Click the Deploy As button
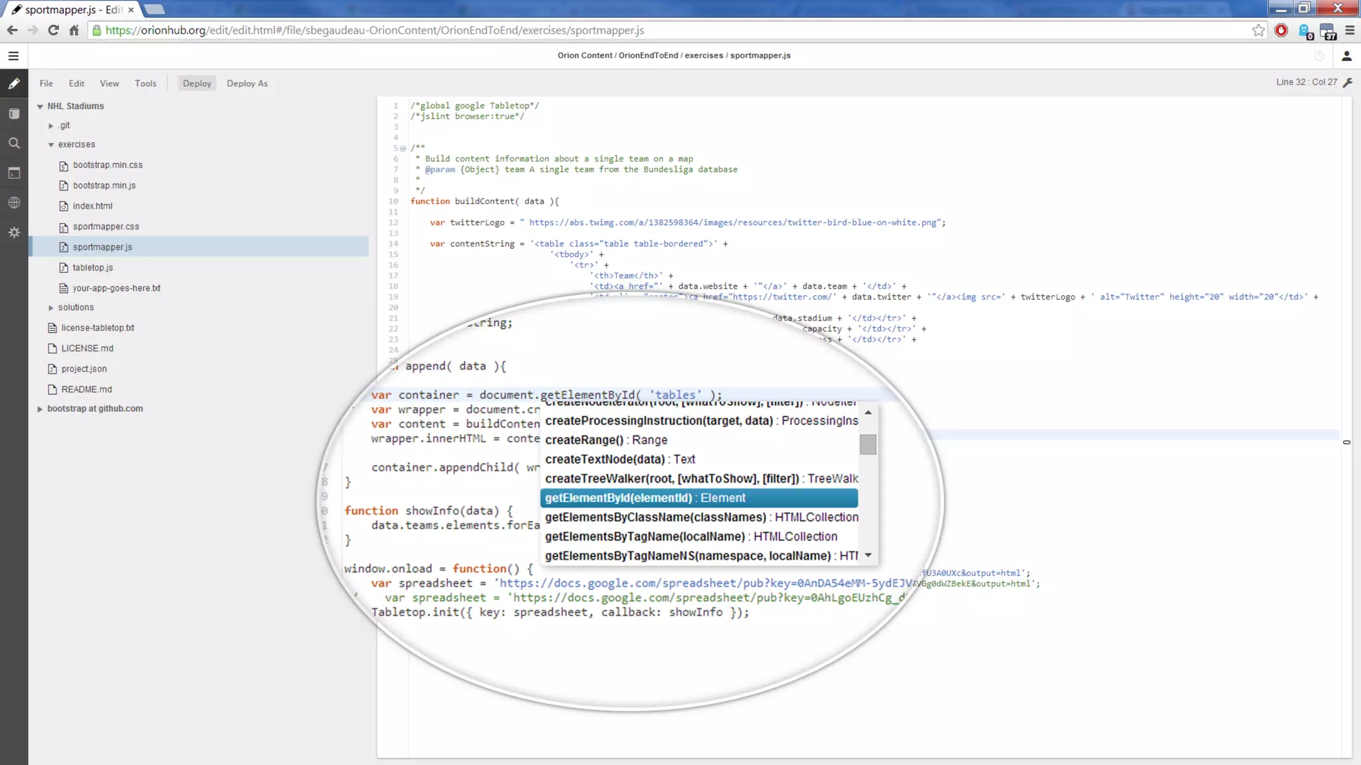This screenshot has height=765, width=1361. pos(247,84)
